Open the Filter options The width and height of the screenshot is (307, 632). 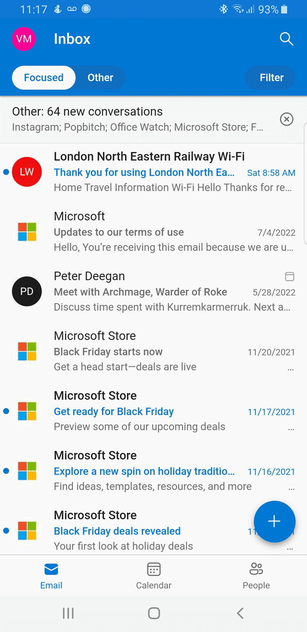click(x=271, y=78)
